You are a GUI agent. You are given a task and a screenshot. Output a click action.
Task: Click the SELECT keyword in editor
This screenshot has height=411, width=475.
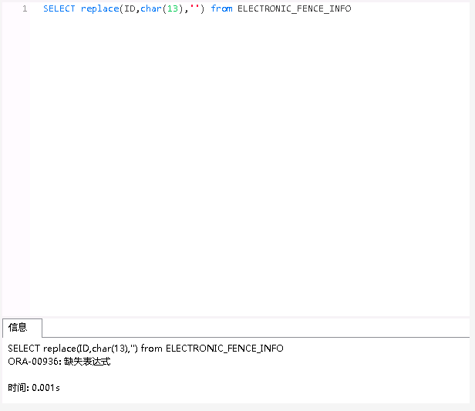pyautogui.click(x=59, y=8)
